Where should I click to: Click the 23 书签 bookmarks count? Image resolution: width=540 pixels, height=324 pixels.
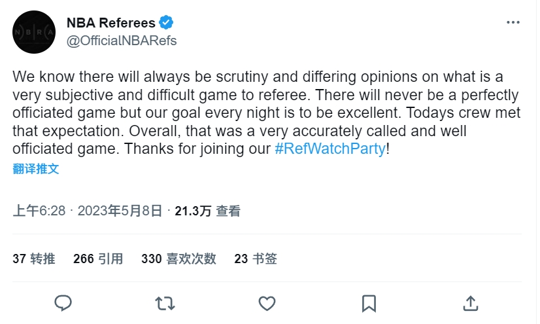(x=256, y=259)
